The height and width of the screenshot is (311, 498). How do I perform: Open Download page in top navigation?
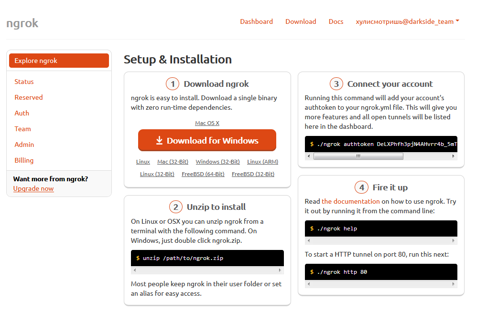[x=301, y=21]
